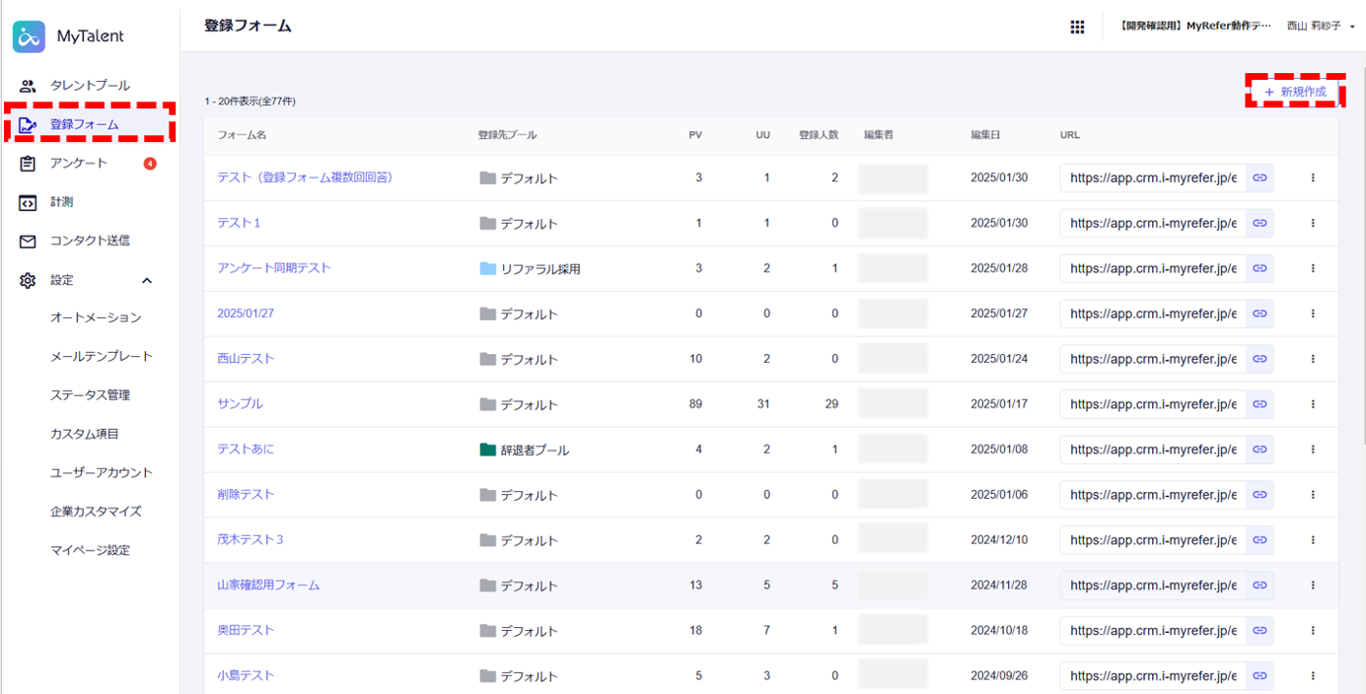
Task: Click the 計測 code icon in sidebar
Action: (x=28, y=202)
